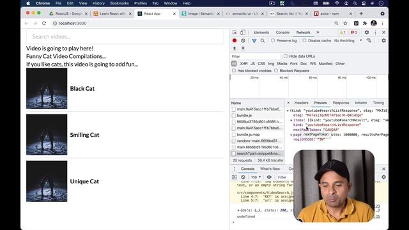The height and width of the screenshot is (230, 409).
Task: Enable Disable cache checkbox
Action: point(304,40)
